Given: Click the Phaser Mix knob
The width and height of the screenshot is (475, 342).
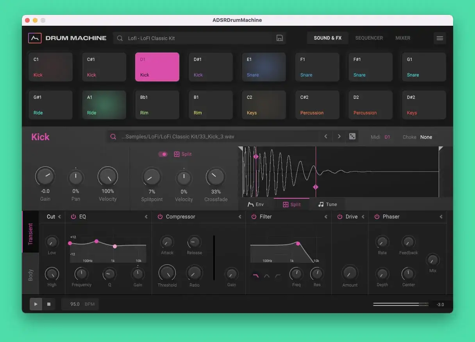Looking at the screenshot, I should pyautogui.click(x=432, y=260).
